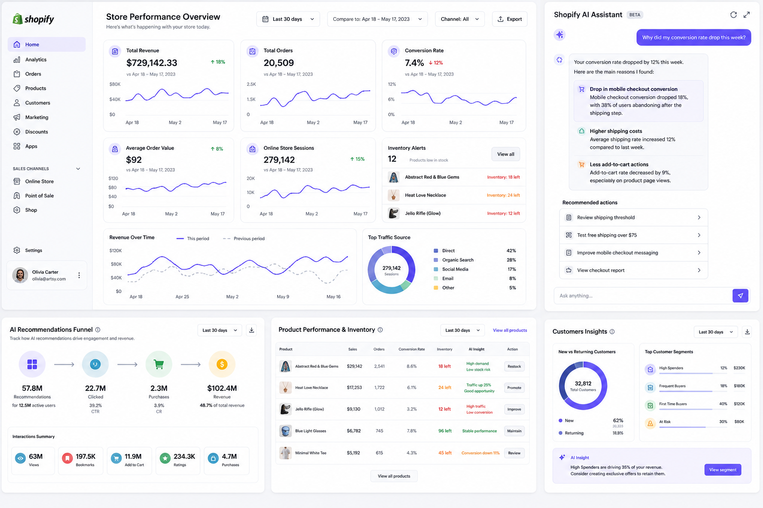Click the Apps grid icon in sidebar

click(x=17, y=146)
